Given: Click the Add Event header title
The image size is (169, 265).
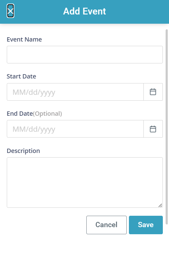Looking at the screenshot, I should [x=84, y=11].
